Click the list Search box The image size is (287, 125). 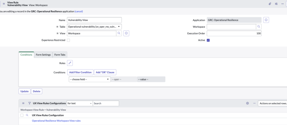pos(106,103)
